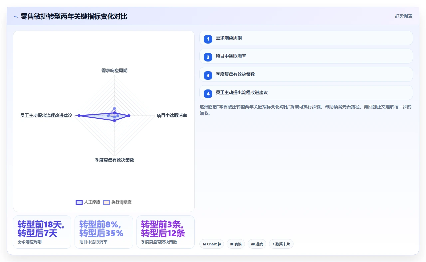Click radar axis label 员工主动提出流程改进建议

(46, 115)
